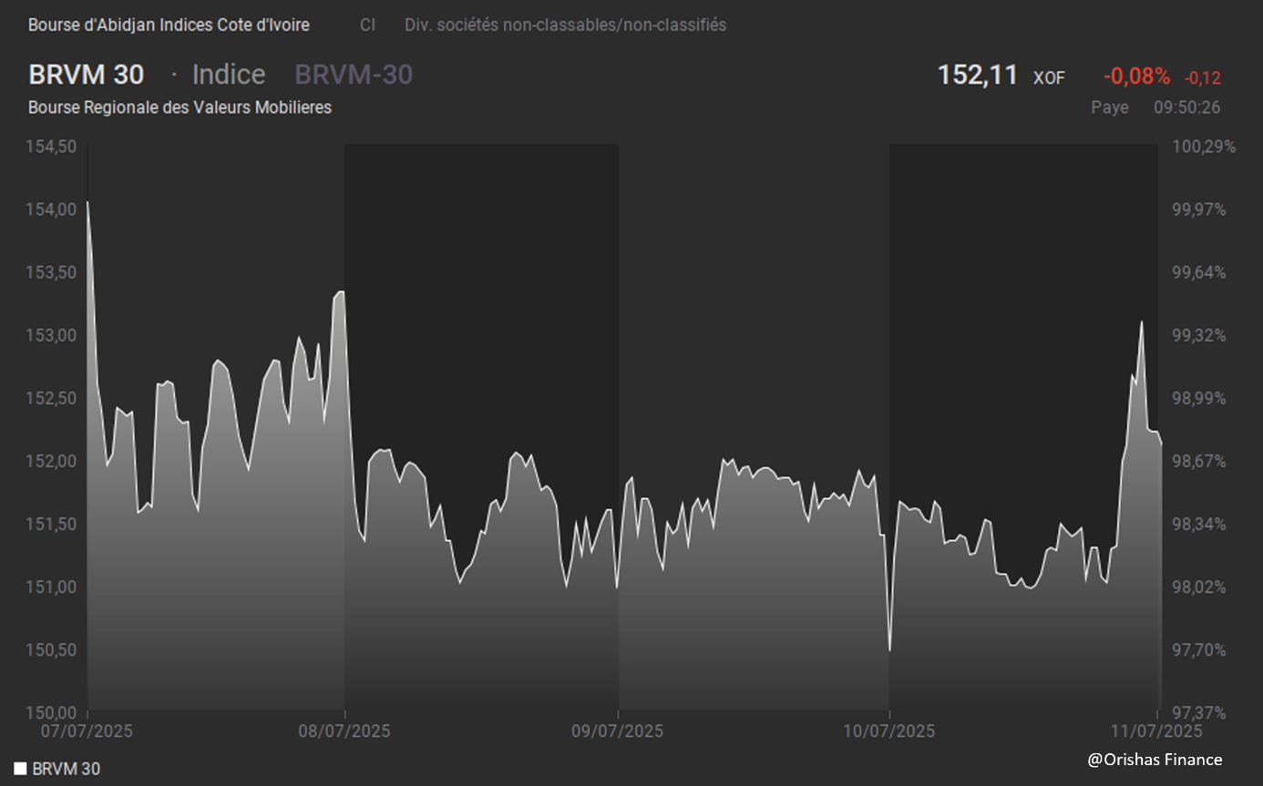This screenshot has height=786, width=1263.
Task: Click the Indice label beside BRVM 30
Action: pyautogui.click(x=229, y=75)
